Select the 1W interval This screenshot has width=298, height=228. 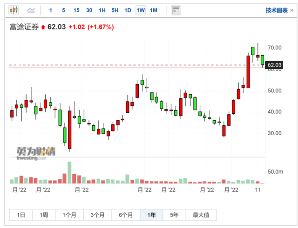[x=141, y=10]
